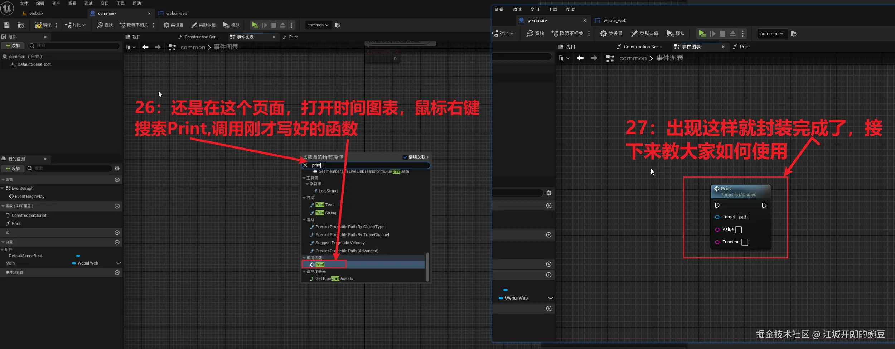The image size is (895, 349).
Task: Click the action menu vertical scrollbar
Action: pyautogui.click(x=427, y=267)
